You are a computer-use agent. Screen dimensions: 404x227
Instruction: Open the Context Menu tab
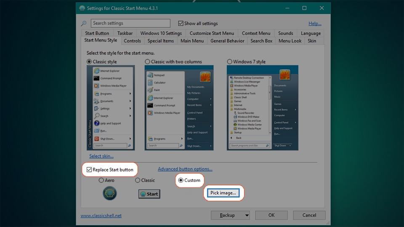256,33
